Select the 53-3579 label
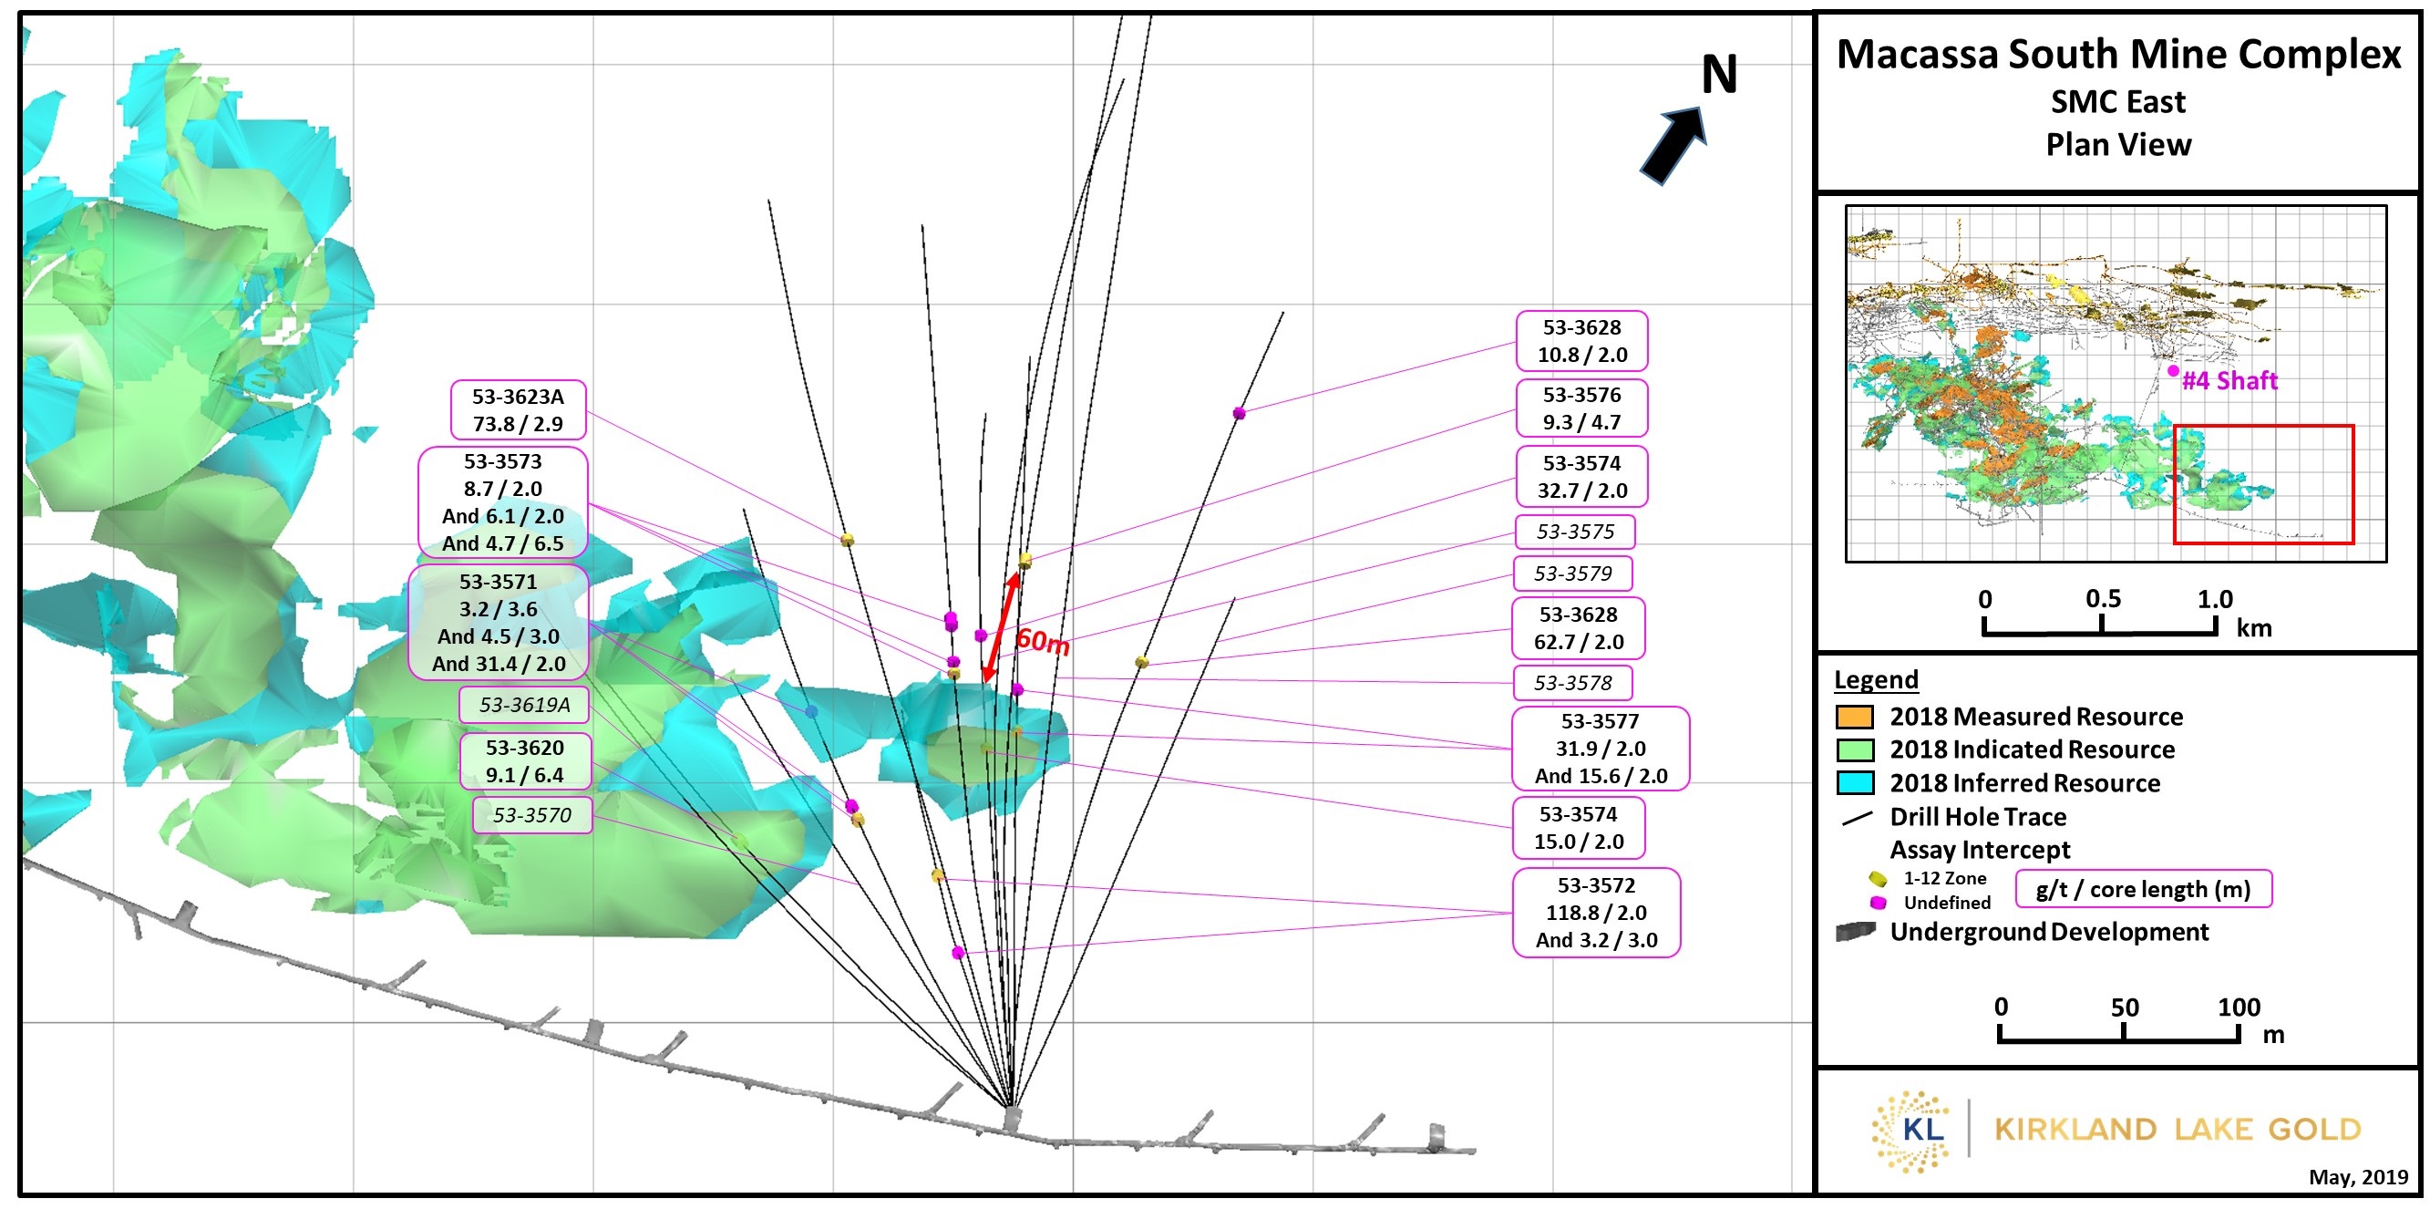2430x1209 pixels. [x=1572, y=573]
